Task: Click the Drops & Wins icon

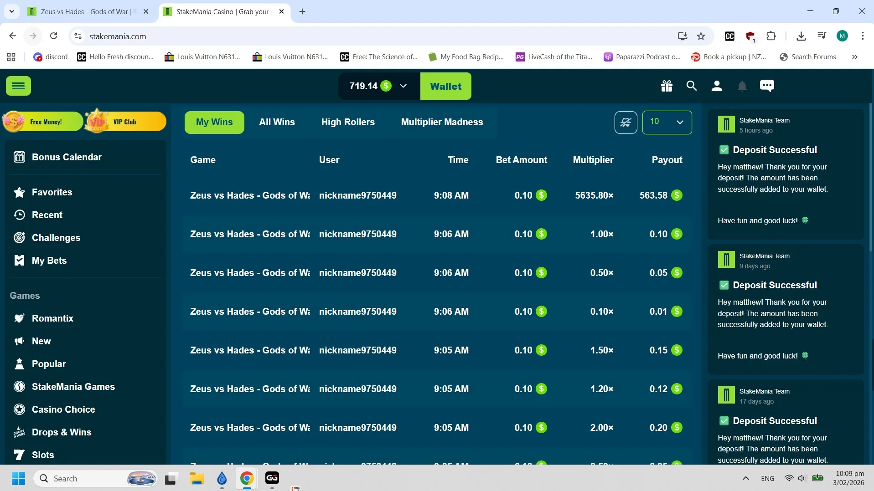Action: (19, 432)
